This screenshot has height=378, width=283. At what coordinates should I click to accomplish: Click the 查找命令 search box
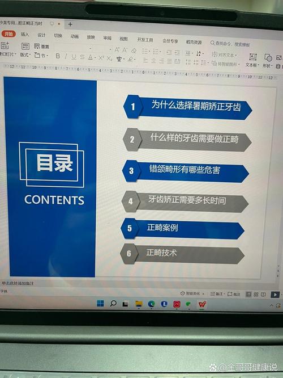tap(230, 44)
